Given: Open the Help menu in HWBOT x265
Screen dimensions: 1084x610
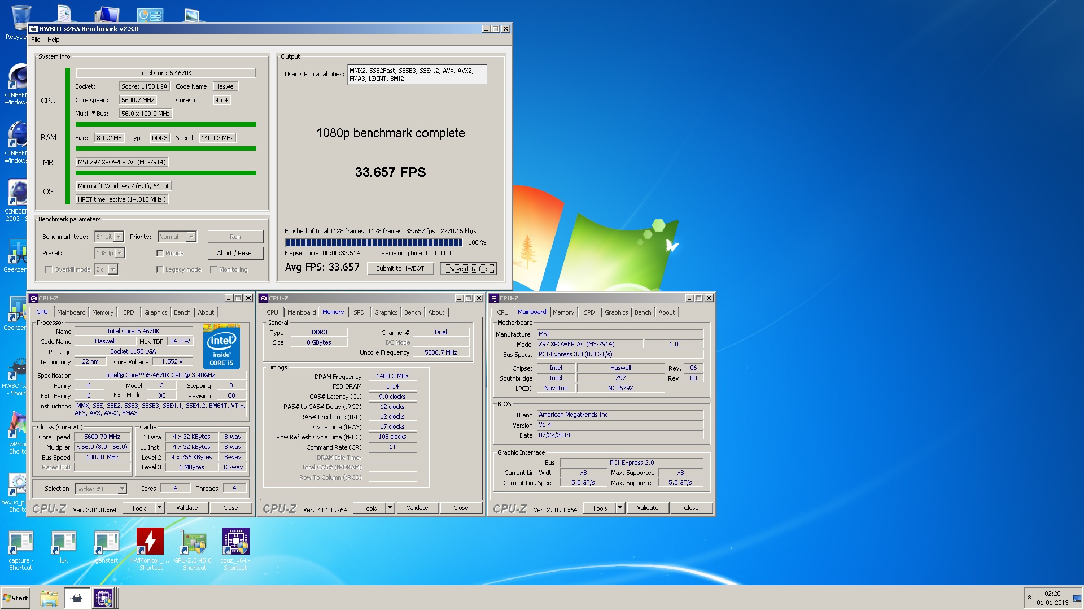Looking at the screenshot, I should click(x=54, y=40).
